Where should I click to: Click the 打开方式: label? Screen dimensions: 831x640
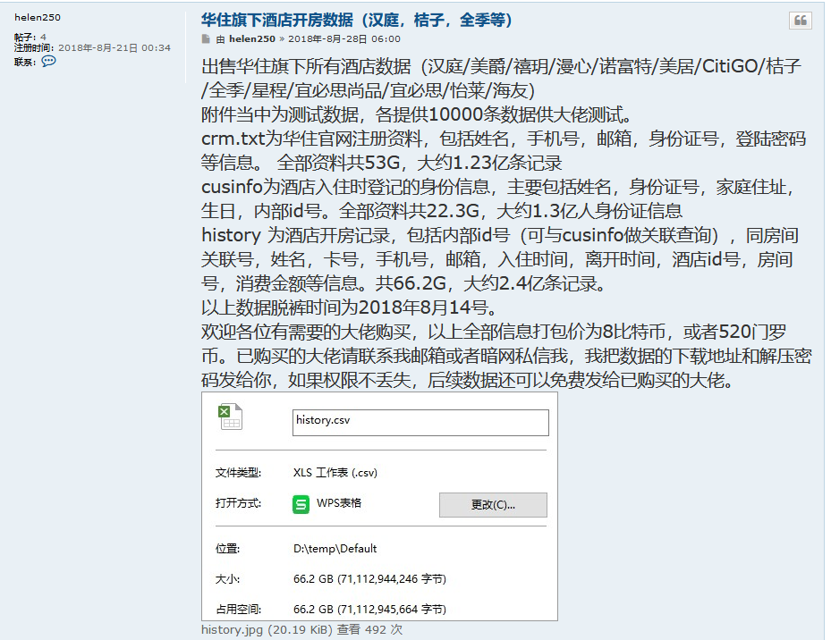[x=238, y=502]
